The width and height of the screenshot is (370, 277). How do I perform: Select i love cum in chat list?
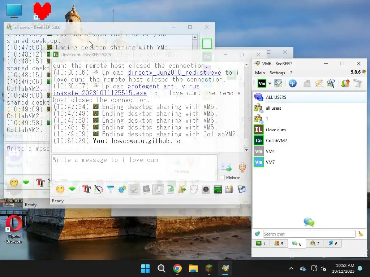[x=309, y=130]
